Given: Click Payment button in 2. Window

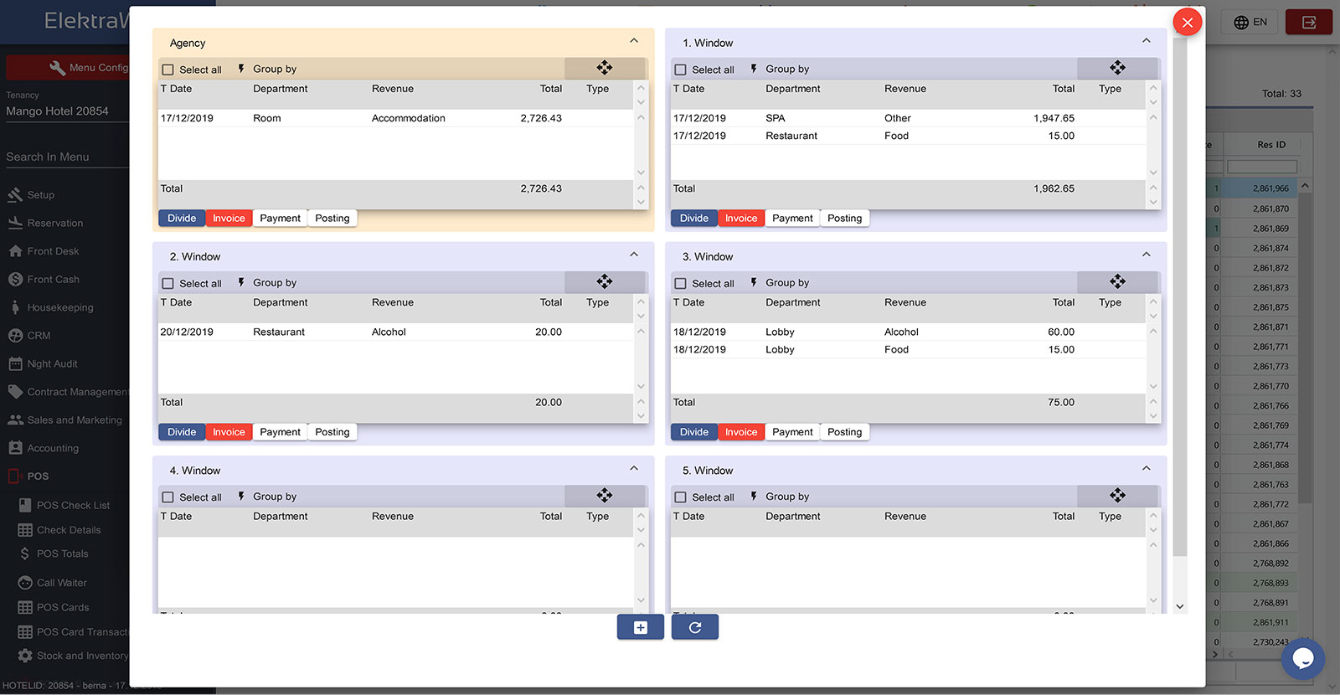Looking at the screenshot, I should pyautogui.click(x=280, y=432).
